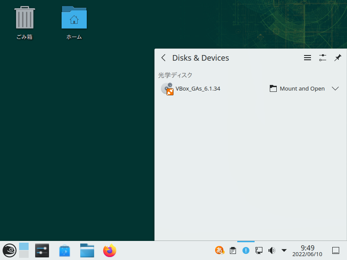347x260 pixels.
Task: Launch Discover software center from taskbar
Action: point(65,250)
